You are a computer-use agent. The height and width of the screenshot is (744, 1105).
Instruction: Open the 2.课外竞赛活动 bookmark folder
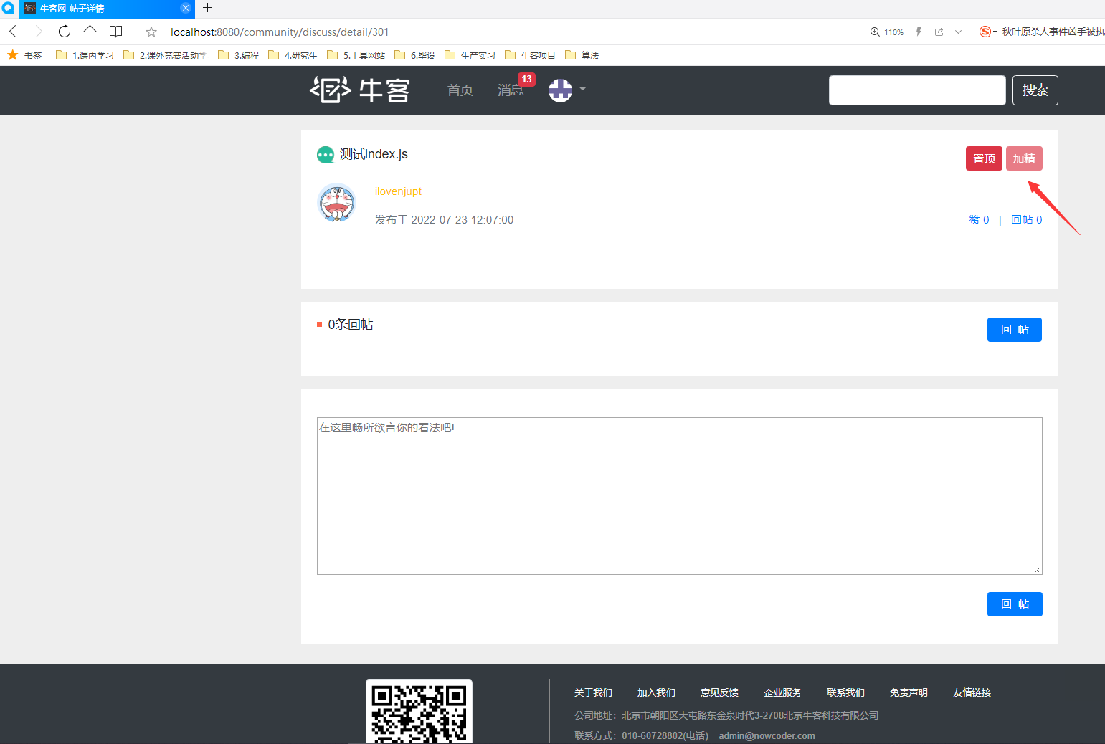165,55
